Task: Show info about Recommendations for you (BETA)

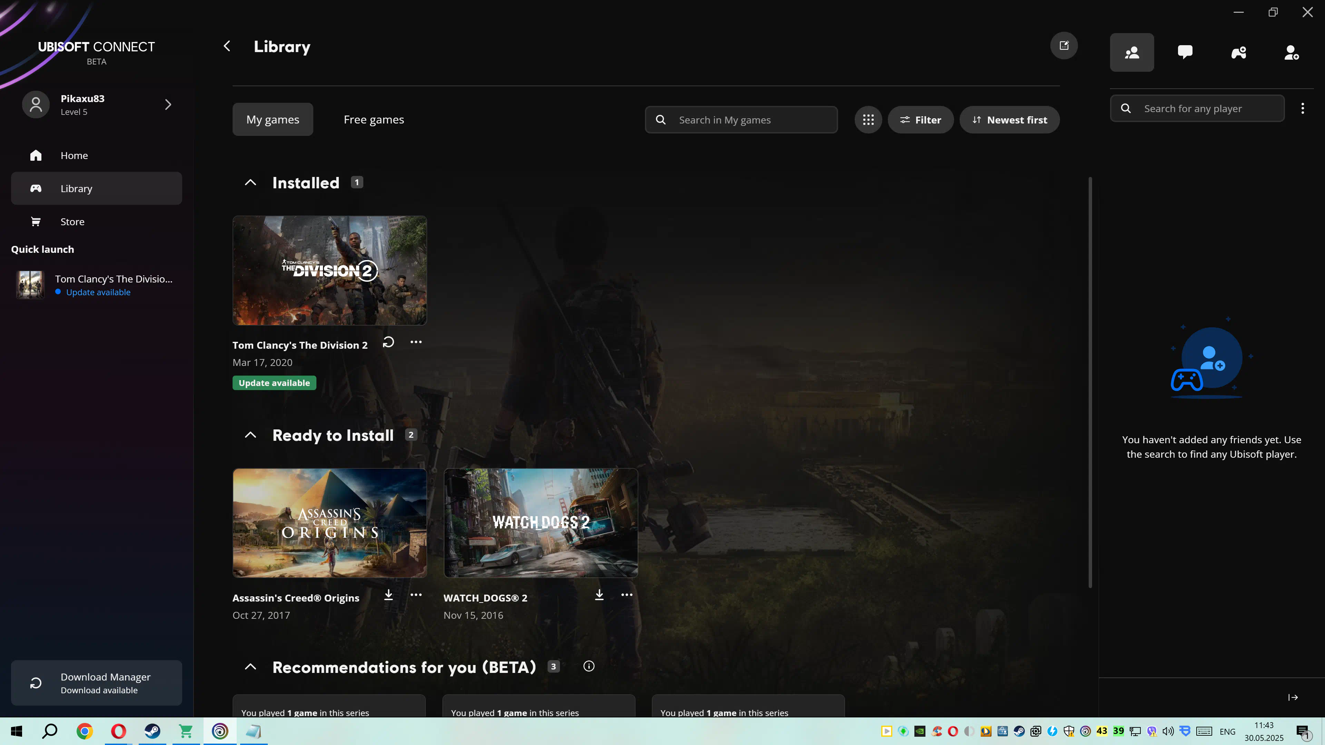Action: (589, 666)
